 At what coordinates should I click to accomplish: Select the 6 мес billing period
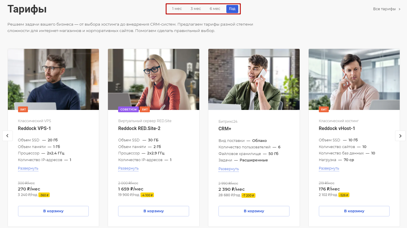[x=215, y=9]
